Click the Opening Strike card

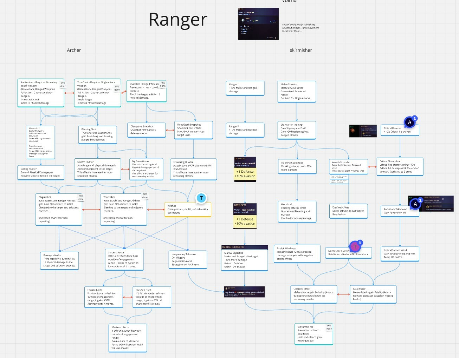tap(313, 294)
